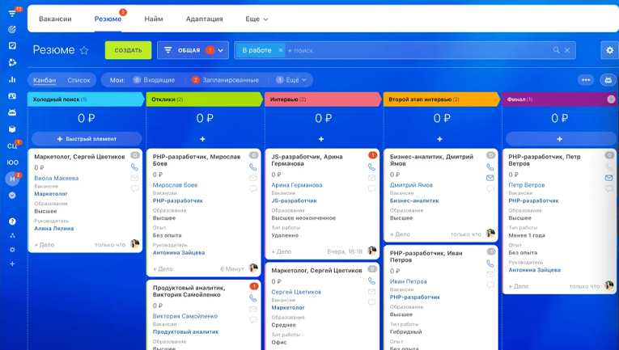The height and width of the screenshot is (350, 619).
Task: Open the help question mark icon in sidebar
Action: (12, 221)
